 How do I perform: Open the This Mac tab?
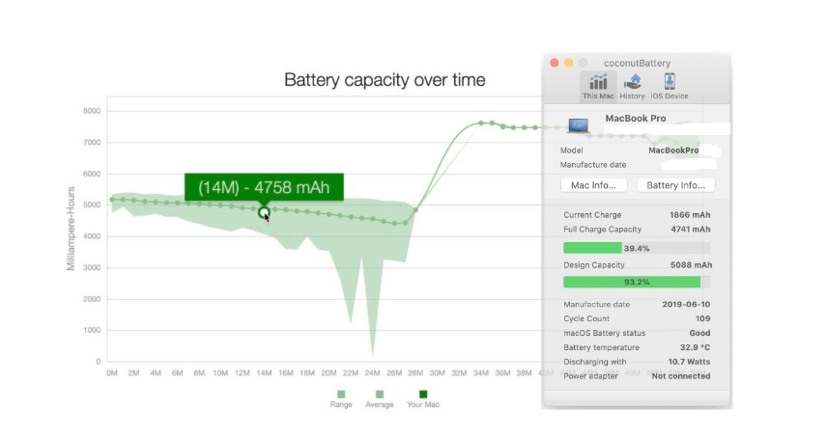(598, 87)
